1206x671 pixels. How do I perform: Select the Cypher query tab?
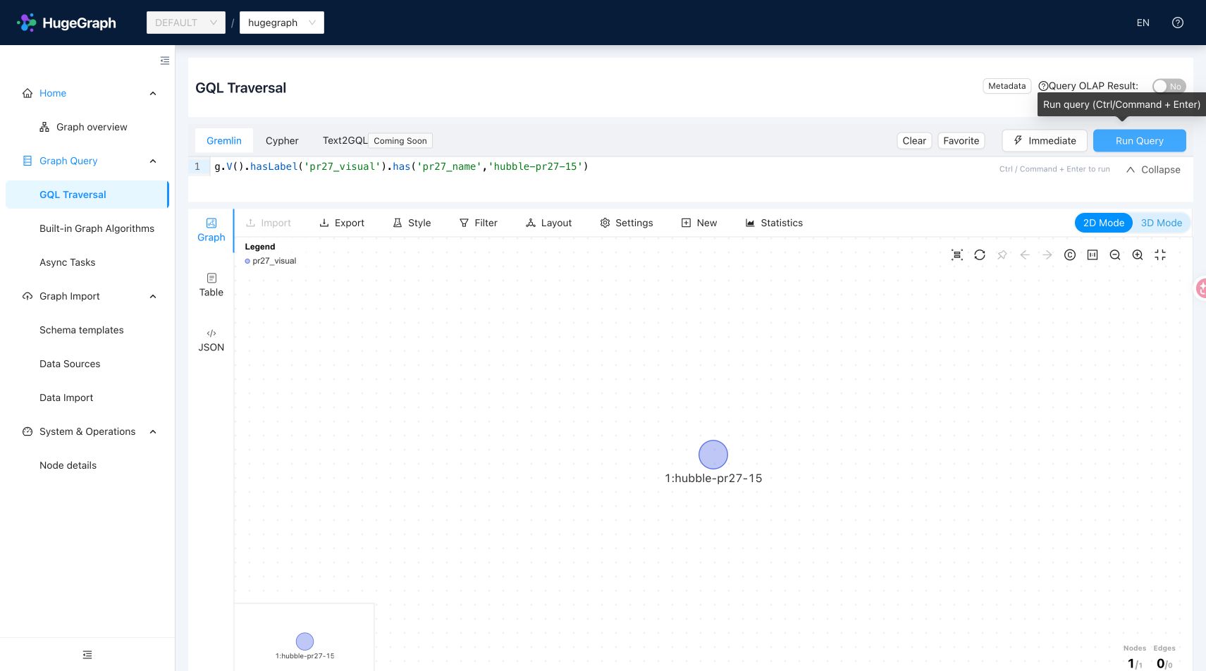[282, 141]
